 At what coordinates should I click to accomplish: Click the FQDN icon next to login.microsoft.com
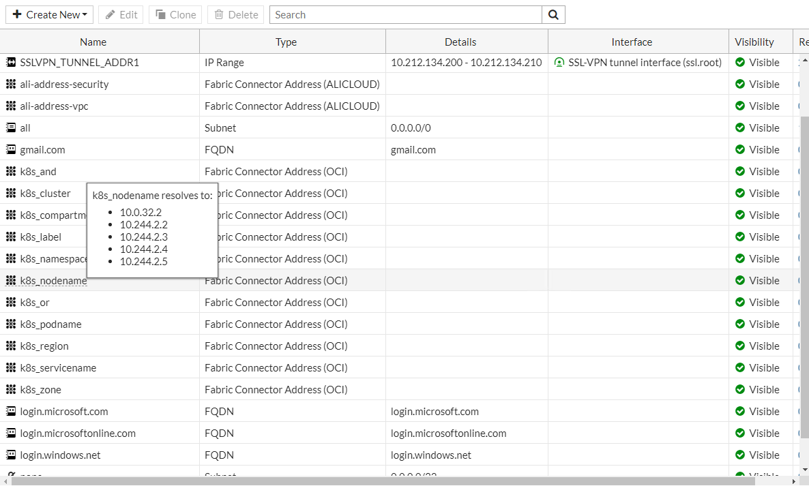point(10,411)
